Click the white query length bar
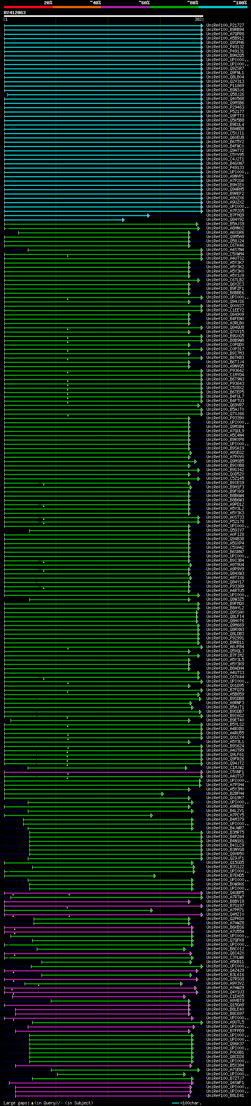This screenshot has height=1106, width=251. (x=104, y=16)
